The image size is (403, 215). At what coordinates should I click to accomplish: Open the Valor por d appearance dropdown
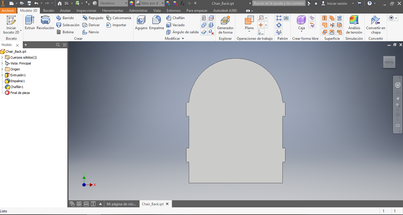pos(150,3)
